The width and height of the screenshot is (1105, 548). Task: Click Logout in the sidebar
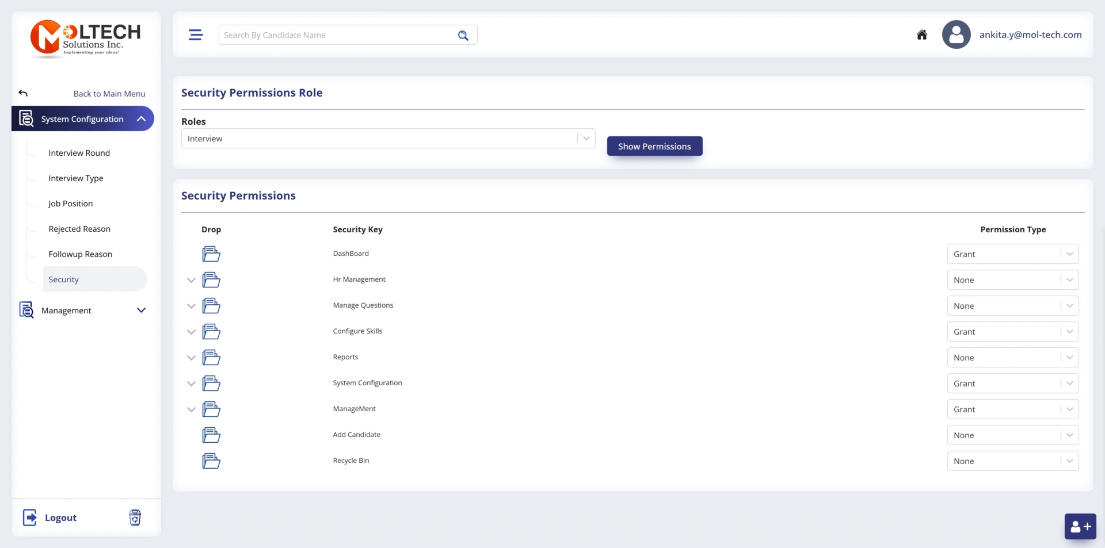pyautogui.click(x=60, y=518)
